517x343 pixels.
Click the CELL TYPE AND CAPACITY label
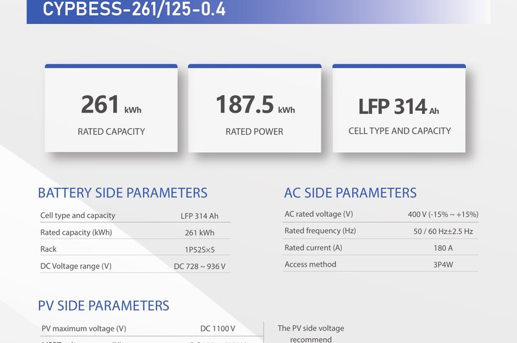399,131
